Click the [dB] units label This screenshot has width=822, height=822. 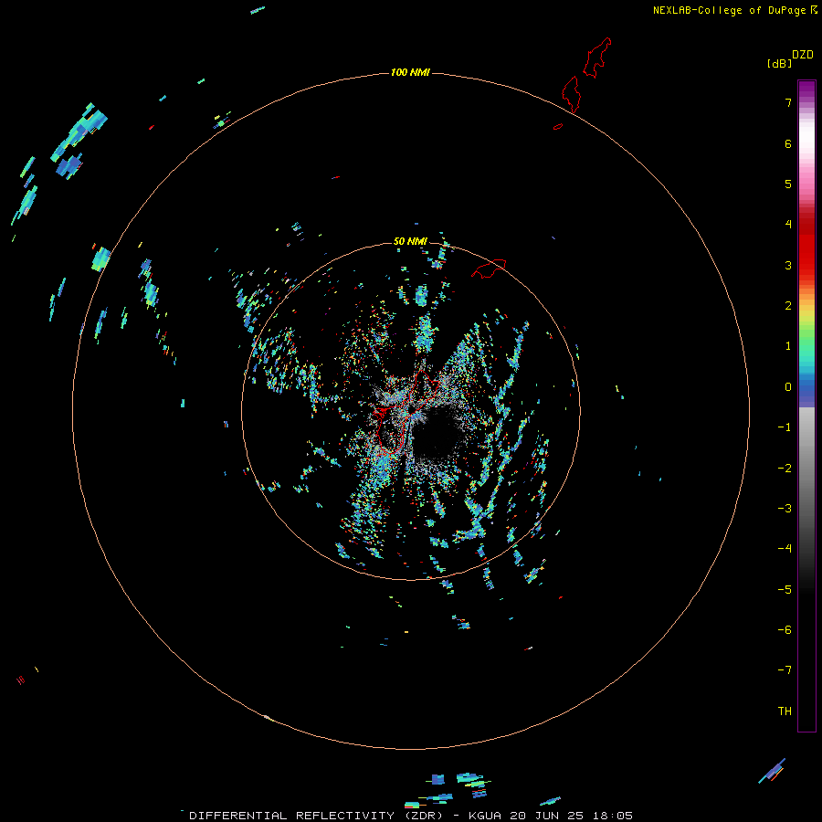[779, 63]
